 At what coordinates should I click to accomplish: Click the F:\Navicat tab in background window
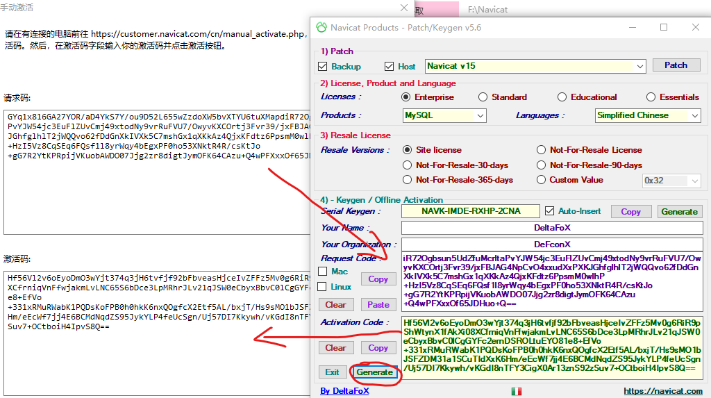[x=487, y=10]
